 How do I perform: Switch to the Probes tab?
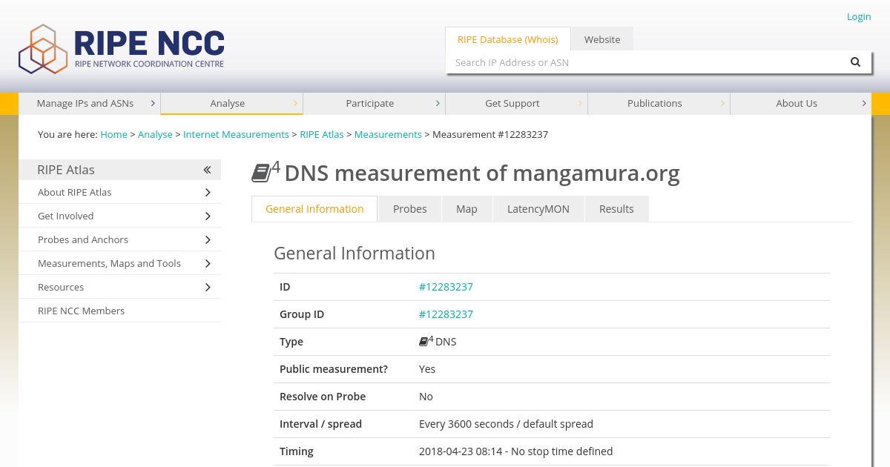[409, 209]
